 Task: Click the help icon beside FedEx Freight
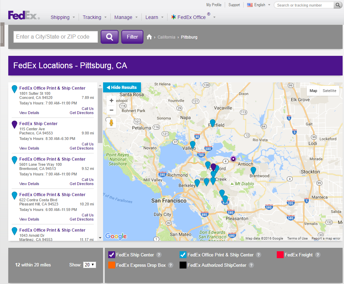click(317, 255)
